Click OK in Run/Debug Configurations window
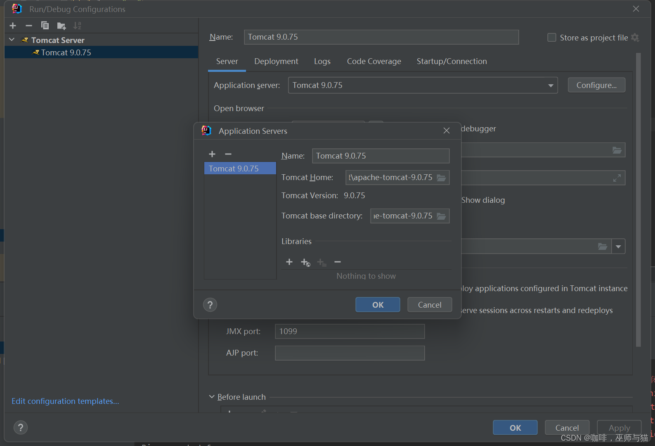 point(515,427)
